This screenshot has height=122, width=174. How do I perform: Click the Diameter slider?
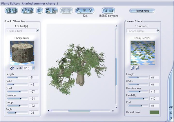pos(17,98)
